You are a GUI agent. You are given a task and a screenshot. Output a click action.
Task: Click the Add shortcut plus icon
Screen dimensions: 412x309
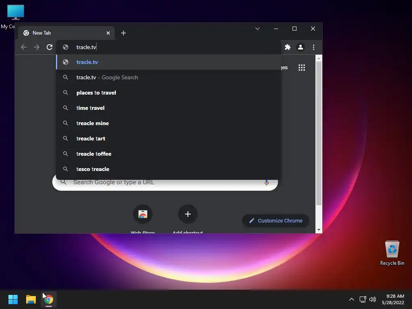(187, 214)
